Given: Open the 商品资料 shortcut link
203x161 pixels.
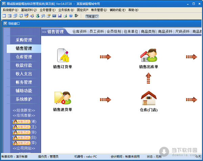Looking at the screenshot, I should point(165,31).
